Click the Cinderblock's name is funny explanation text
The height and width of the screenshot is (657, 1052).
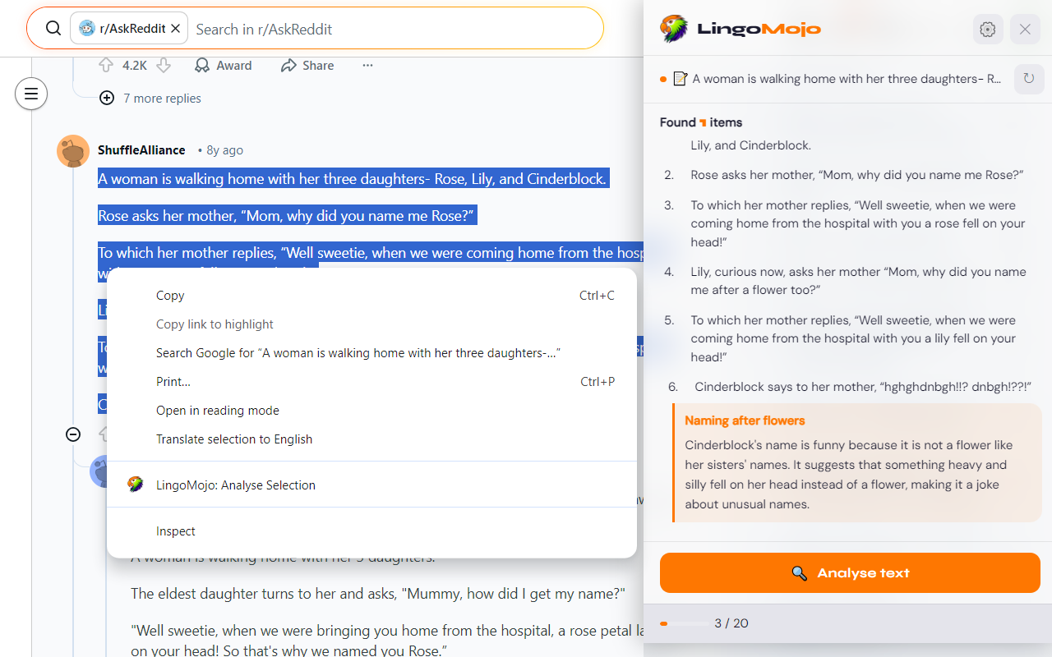pyautogui.click(x=850, y=475)
